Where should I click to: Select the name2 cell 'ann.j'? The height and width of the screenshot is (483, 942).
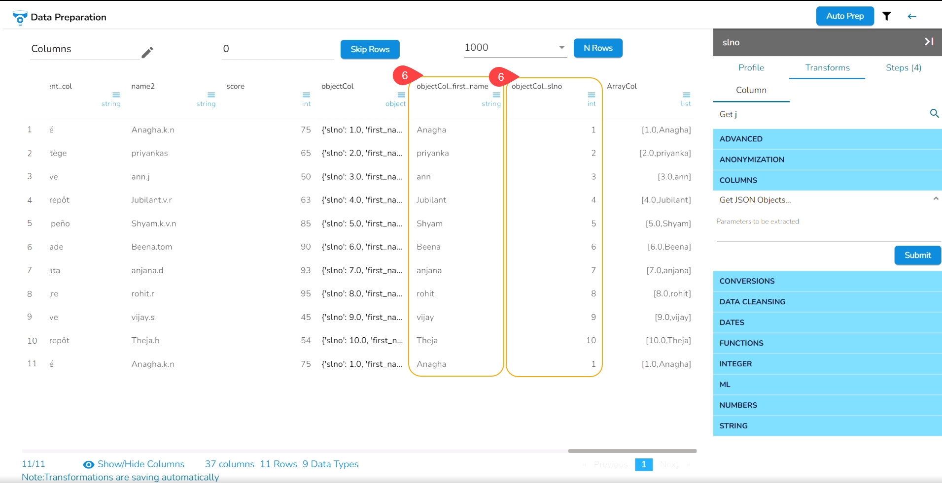pos(140,177)
